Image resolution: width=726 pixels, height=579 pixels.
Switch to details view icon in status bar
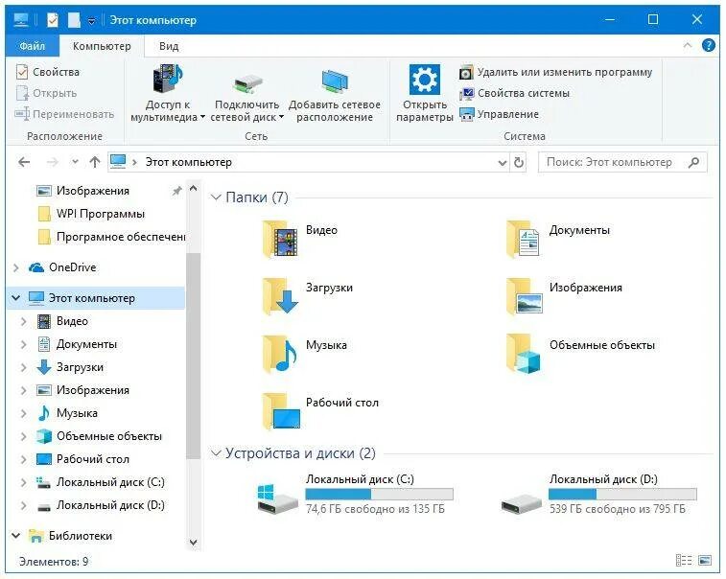coord(684,561)
